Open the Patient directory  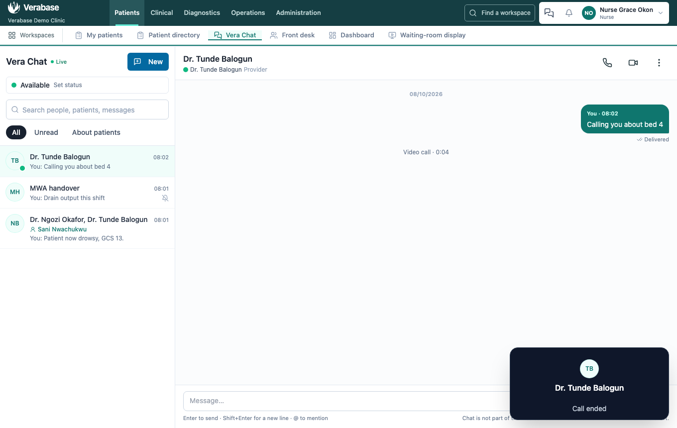click(x=168, y=35)
